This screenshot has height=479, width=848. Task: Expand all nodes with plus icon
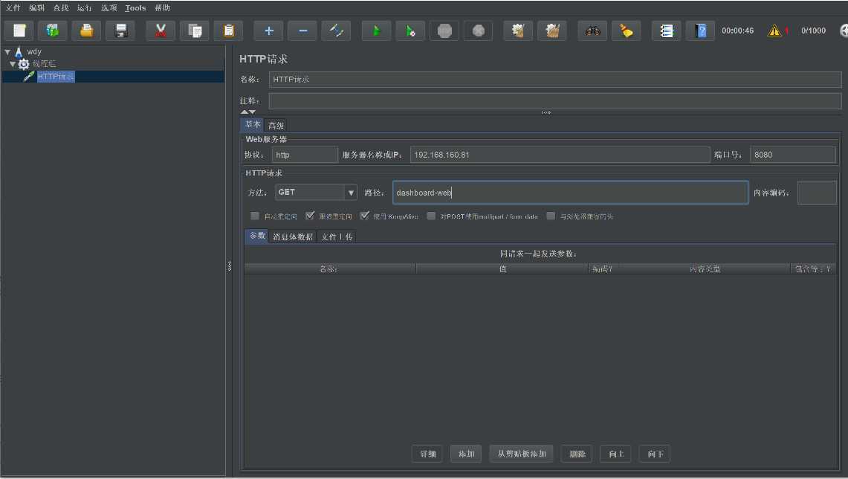[269, 30]
